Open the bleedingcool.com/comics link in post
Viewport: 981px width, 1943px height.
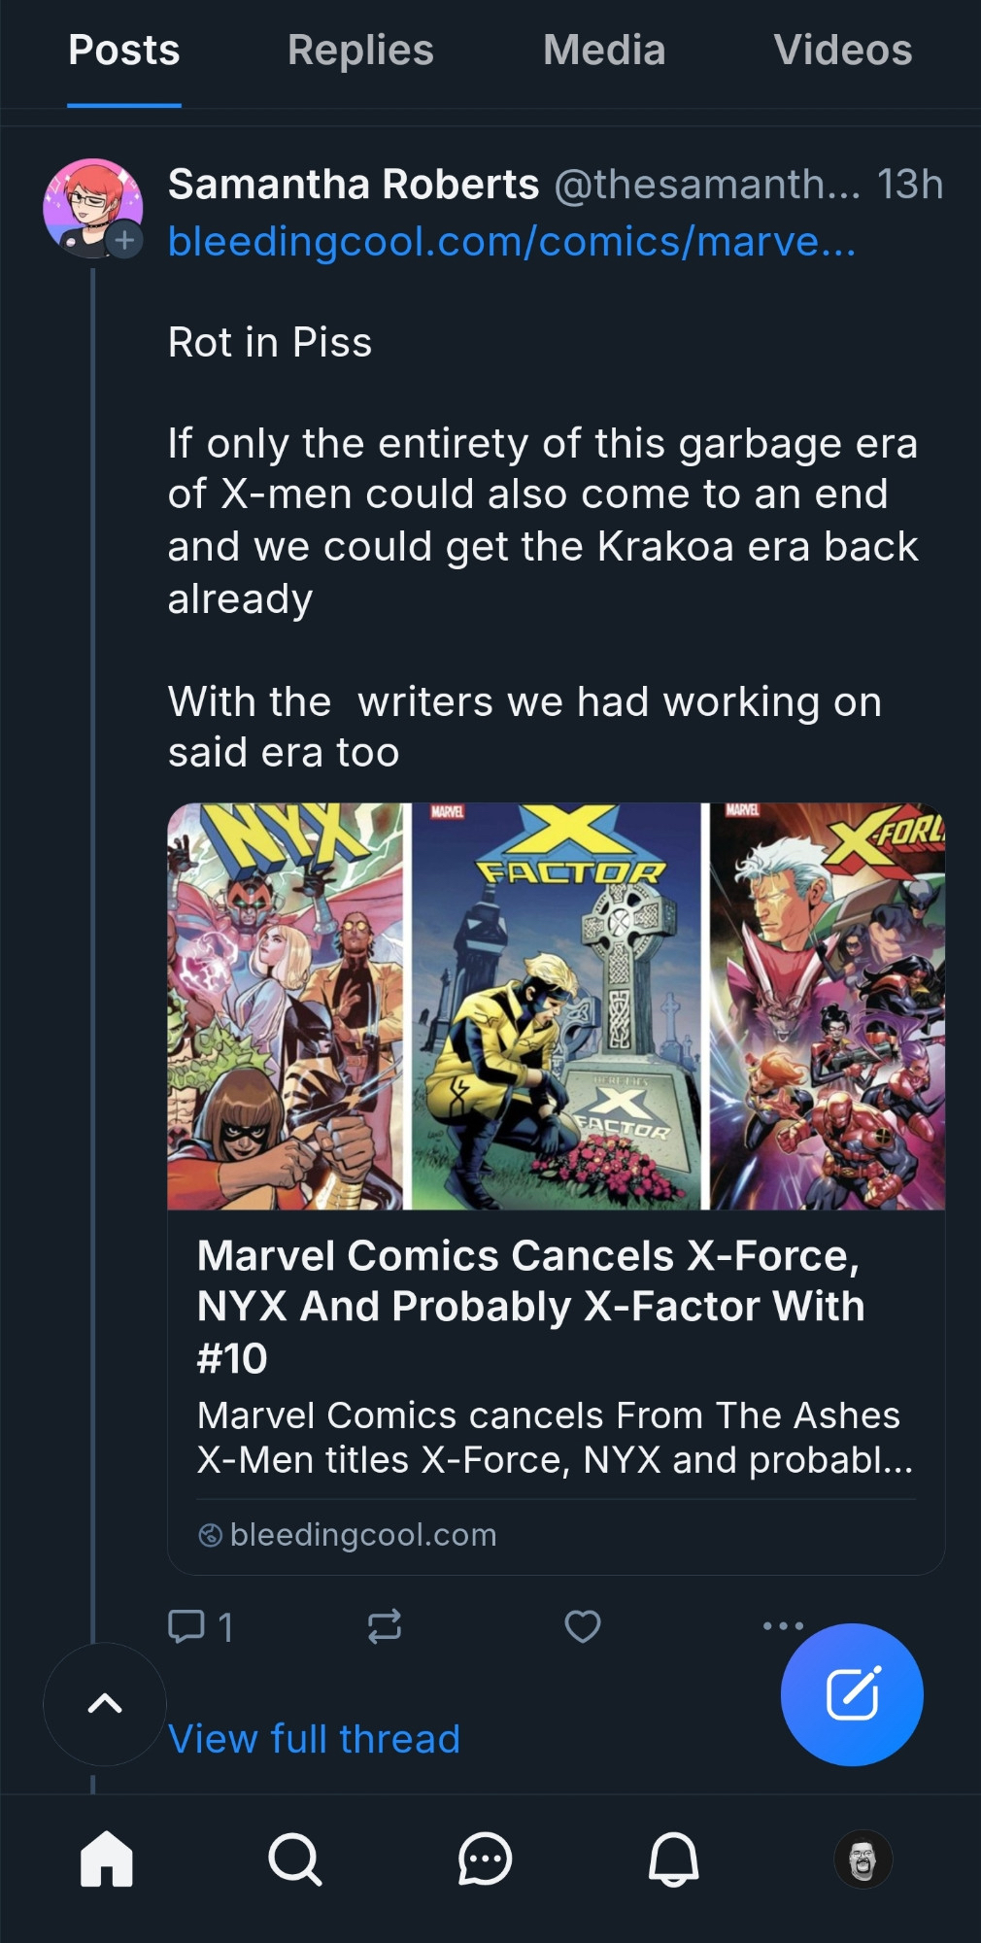tap(512, 241)
